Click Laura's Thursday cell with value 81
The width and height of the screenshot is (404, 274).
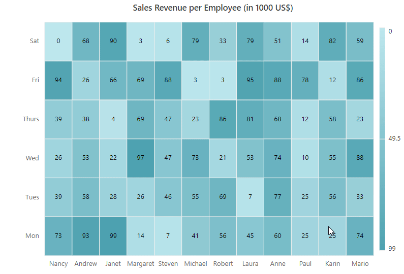(x=250, y=119)
